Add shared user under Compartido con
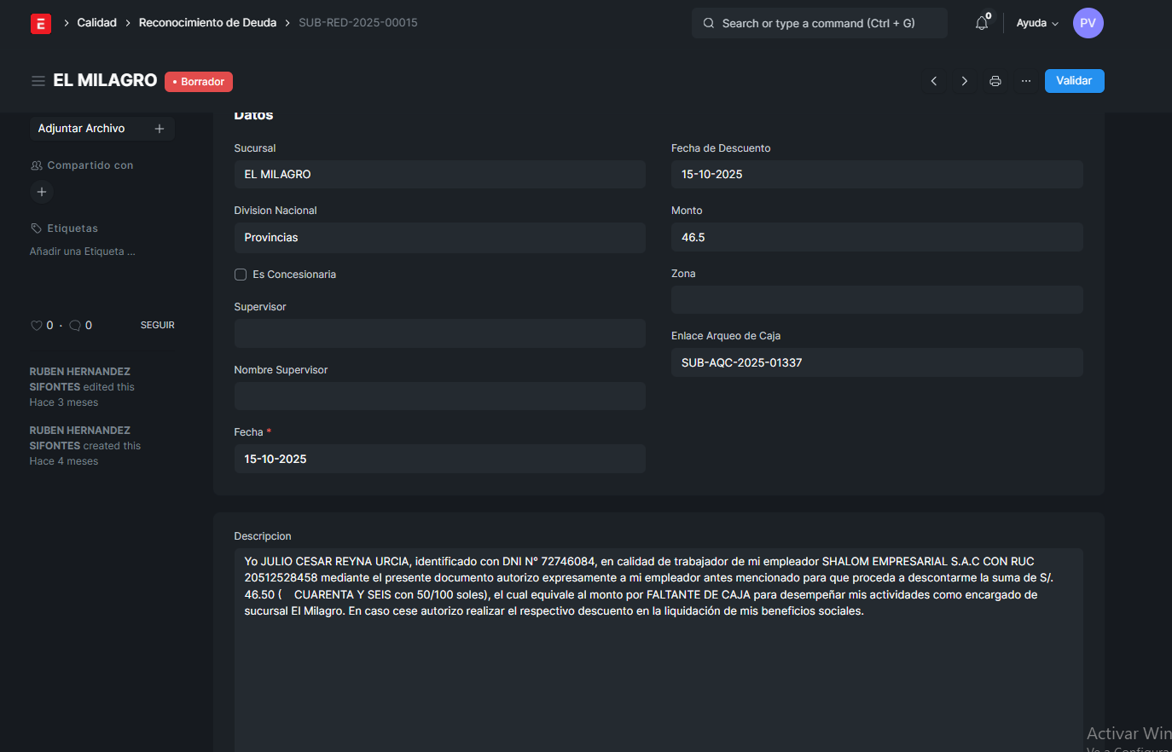 coord(42,192)
